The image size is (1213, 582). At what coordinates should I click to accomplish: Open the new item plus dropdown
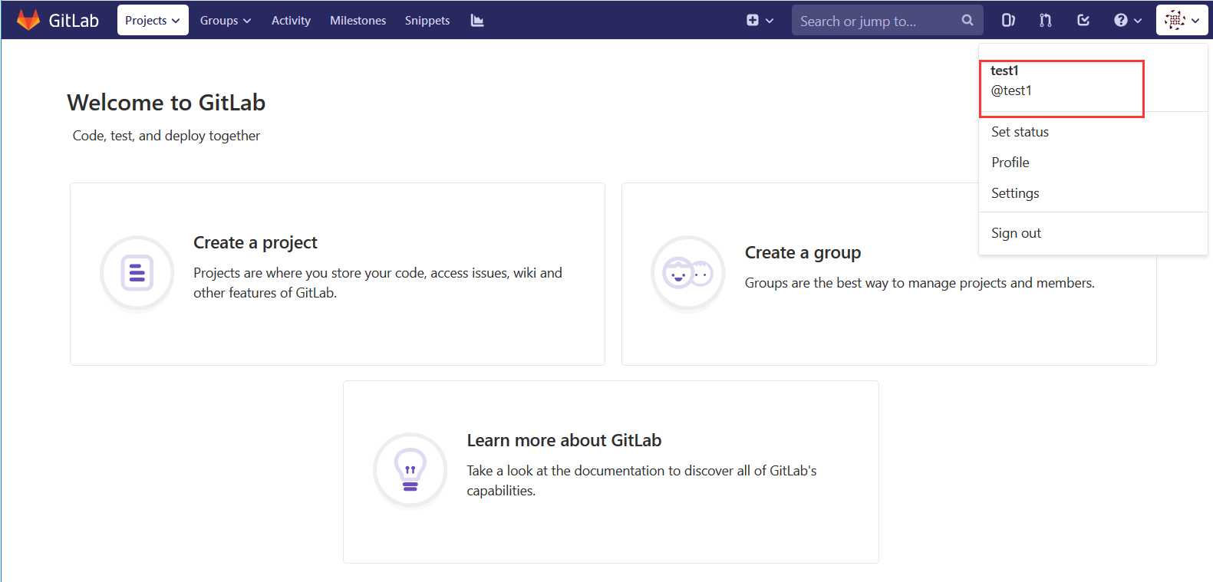[x=760, y=20]
